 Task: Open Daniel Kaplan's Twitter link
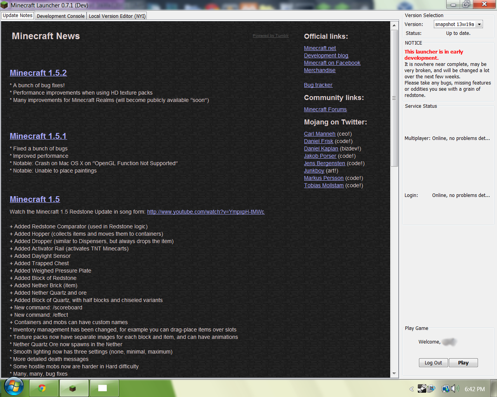321,148
